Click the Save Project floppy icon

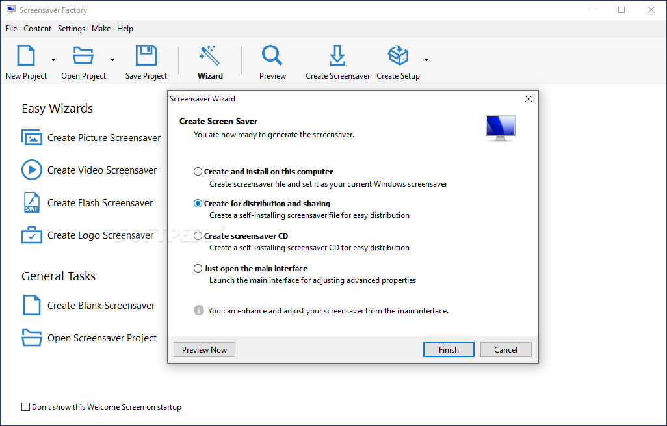tap(146, 55)
